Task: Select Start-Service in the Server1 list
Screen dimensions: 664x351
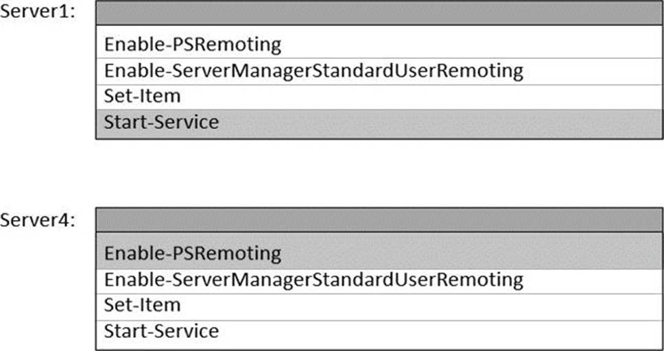Action: tap(379, 123)
